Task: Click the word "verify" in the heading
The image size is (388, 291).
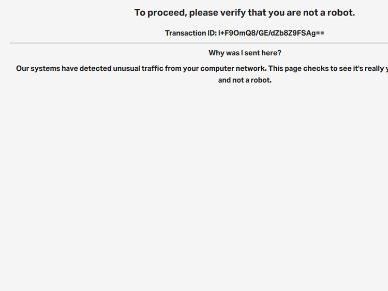Action: 232,12
